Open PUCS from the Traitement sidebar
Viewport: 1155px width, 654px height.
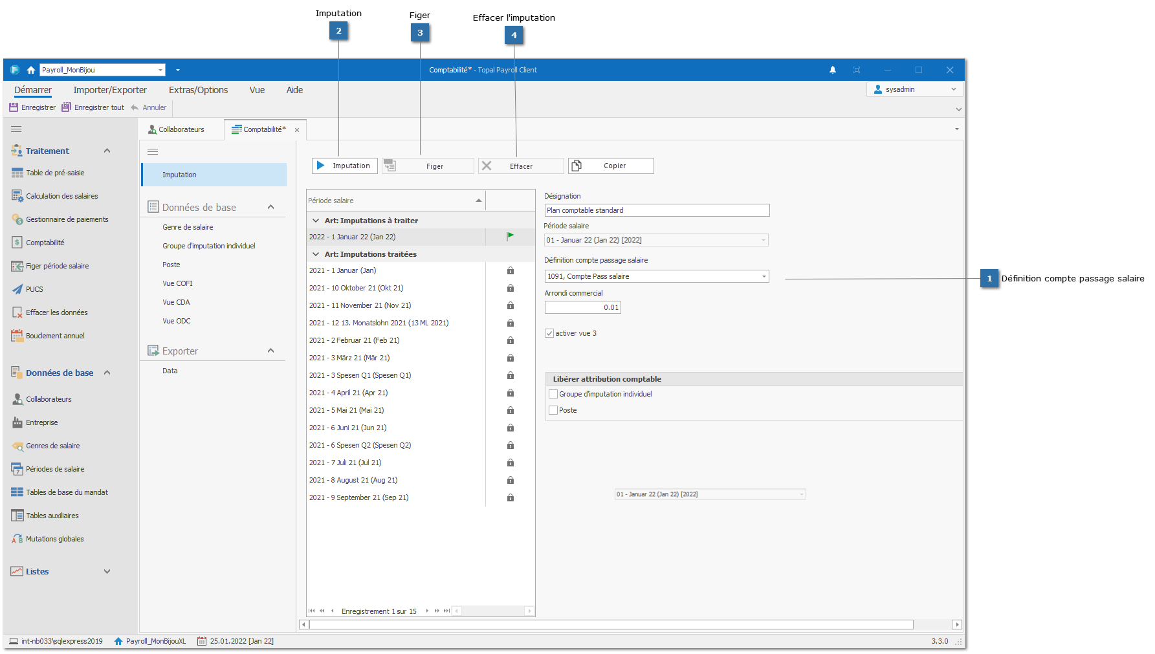[x=34, y=289]
